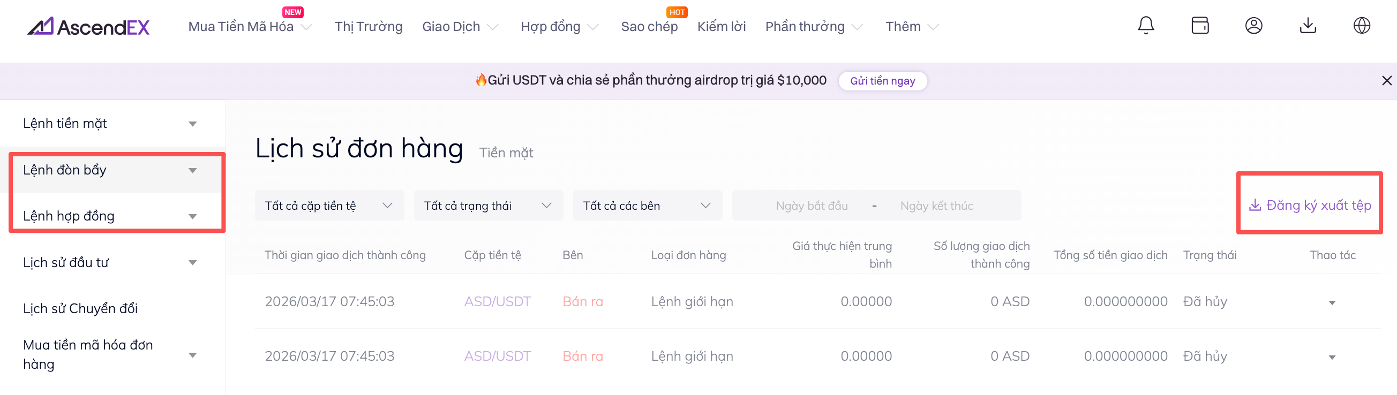Open "Tất cả cặp tiền tệ" dropdown
Image resolution: width=1397 pixels, height=395 pixels.
[x=329, y=206]
